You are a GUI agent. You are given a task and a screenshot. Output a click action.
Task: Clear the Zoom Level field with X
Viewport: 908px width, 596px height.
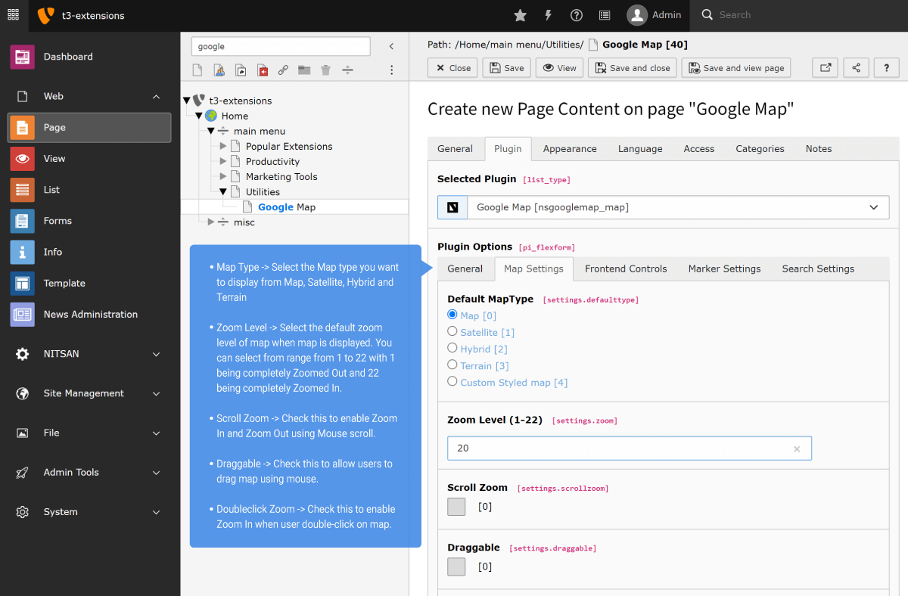point(797,449)
